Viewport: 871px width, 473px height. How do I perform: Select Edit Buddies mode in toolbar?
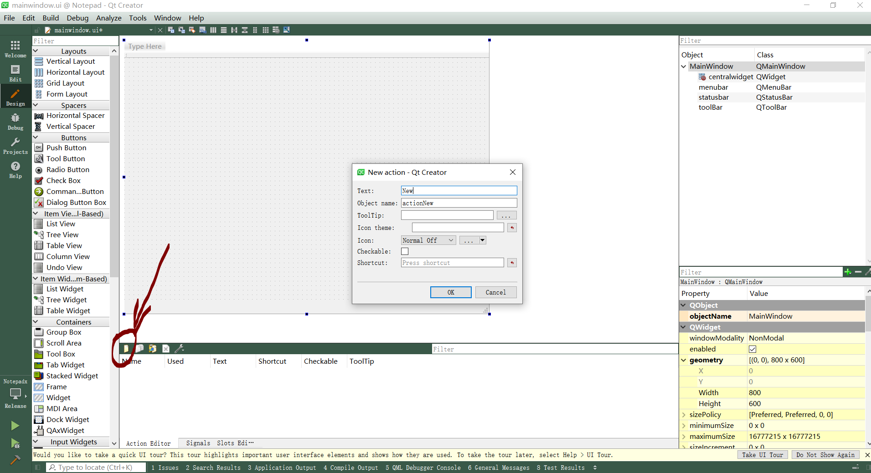coord(192,30)
